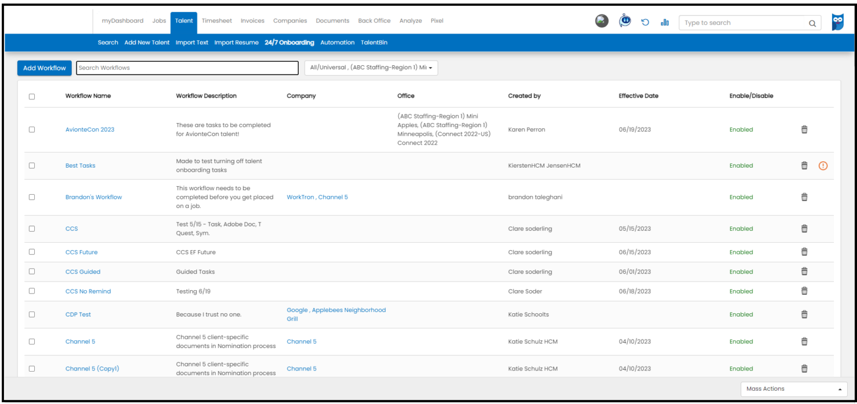Open the 24/7 Onboarding menu item
857x404 pixels.
(x=290, y=42)
